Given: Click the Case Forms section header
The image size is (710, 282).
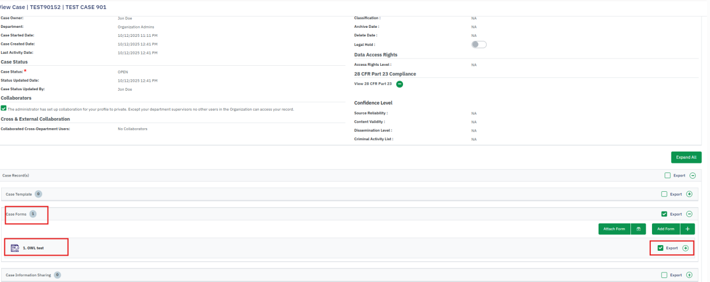Looking at the screenshot, I should click(16, 214).
